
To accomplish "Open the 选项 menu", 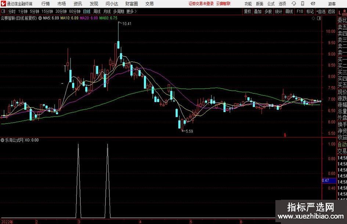I will coord(282,4).
